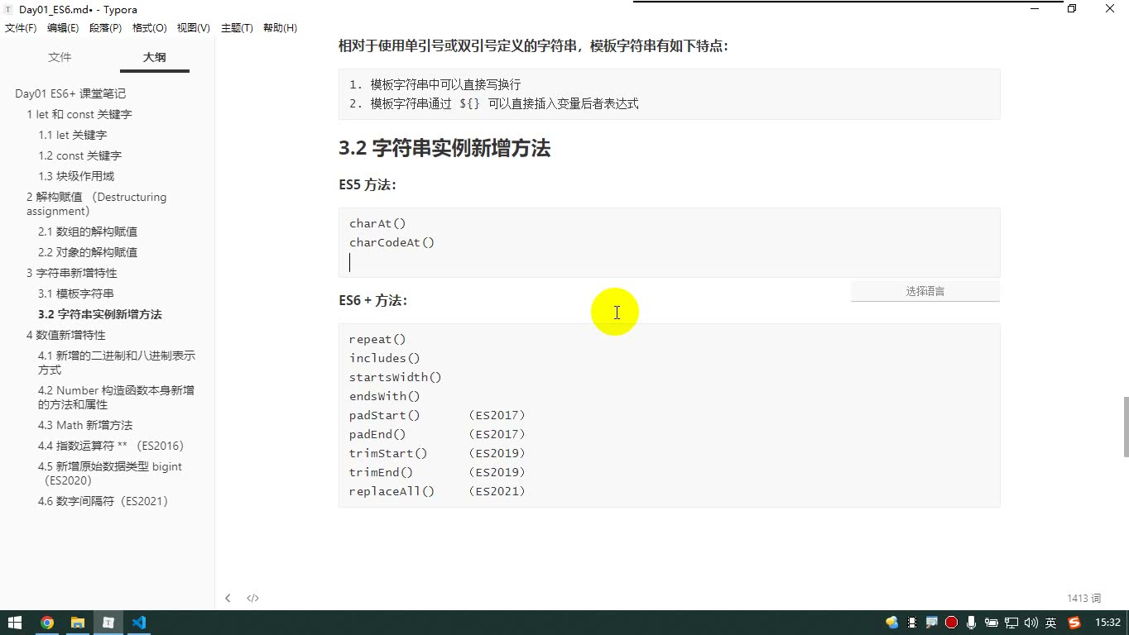Open the volume control in the tray

(1031, 623)
